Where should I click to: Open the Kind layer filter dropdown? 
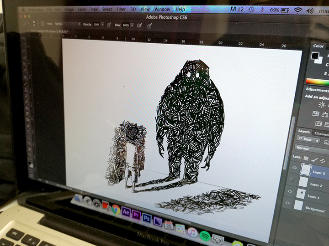tap(308, 139)
